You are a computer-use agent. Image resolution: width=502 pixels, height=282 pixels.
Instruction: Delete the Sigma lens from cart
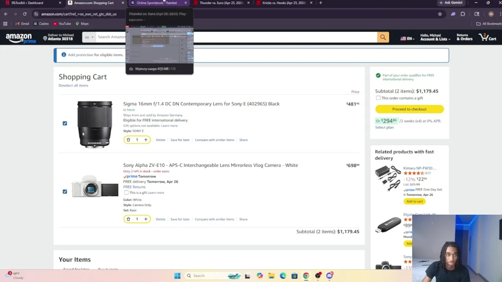pos(160,140)
